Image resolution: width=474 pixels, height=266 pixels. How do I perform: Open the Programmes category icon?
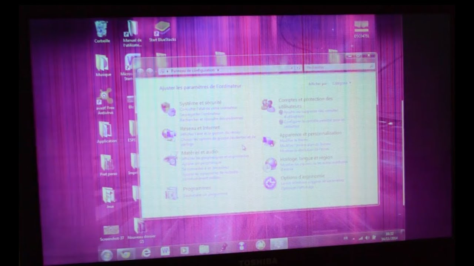pyautogui.click(x=172, y=193)
